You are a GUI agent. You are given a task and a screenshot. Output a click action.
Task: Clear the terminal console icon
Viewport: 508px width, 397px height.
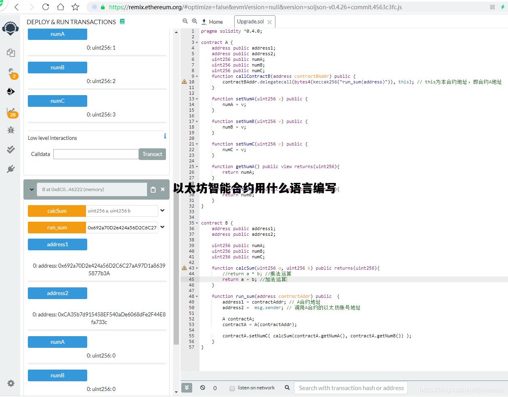click(x=203, y=388)
